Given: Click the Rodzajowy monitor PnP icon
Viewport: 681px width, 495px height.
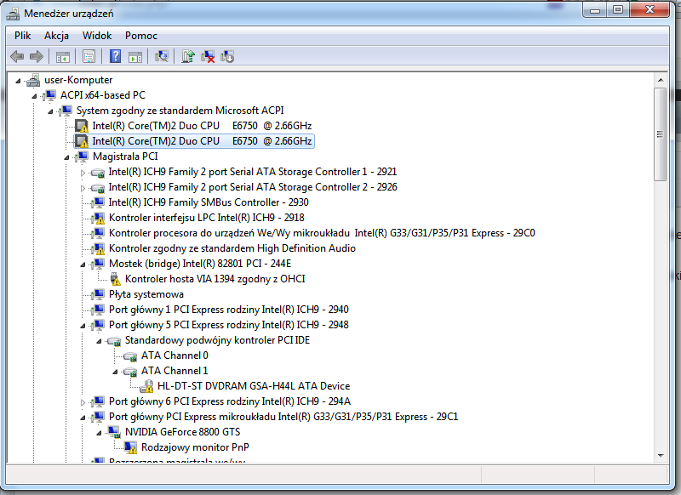Looking at the screenshot, I should pos(130,447).
